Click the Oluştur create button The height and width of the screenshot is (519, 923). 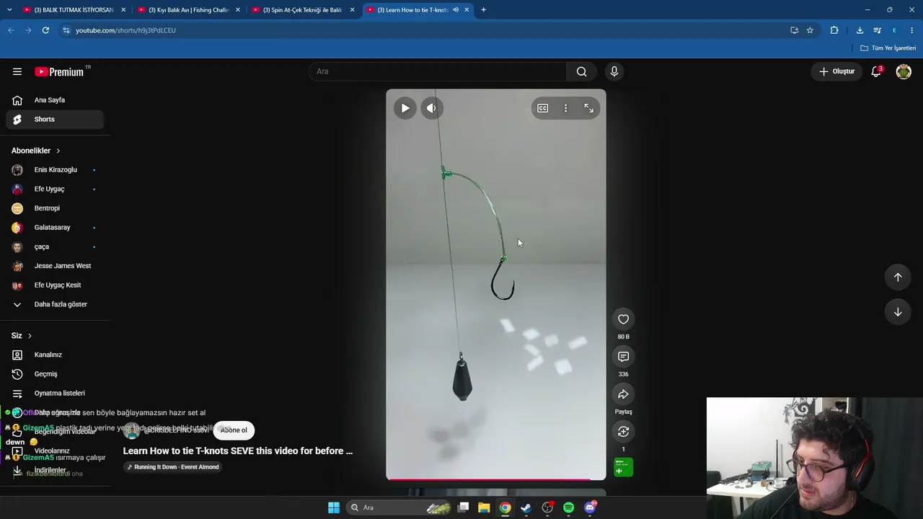[836, 71]
